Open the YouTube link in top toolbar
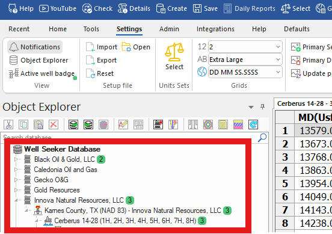 [58, 8]
